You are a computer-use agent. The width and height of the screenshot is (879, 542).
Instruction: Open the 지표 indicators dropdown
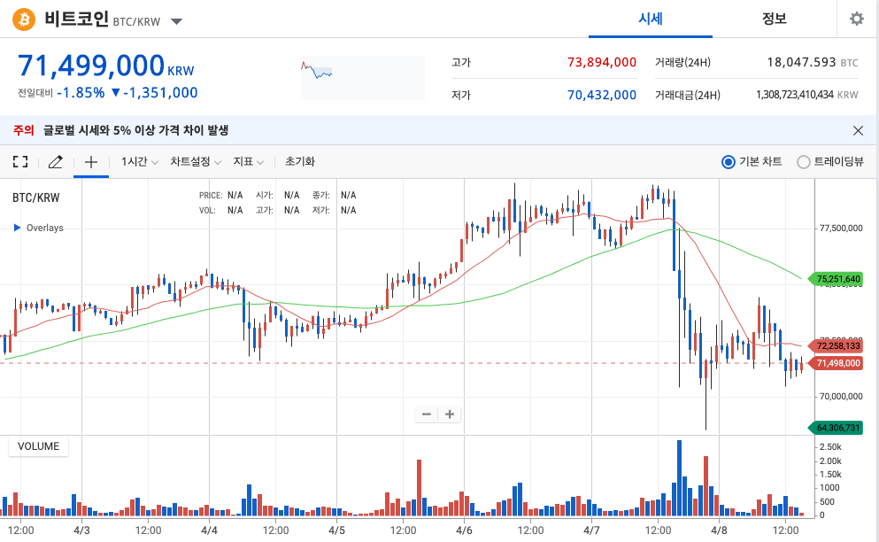pos(249,161)
